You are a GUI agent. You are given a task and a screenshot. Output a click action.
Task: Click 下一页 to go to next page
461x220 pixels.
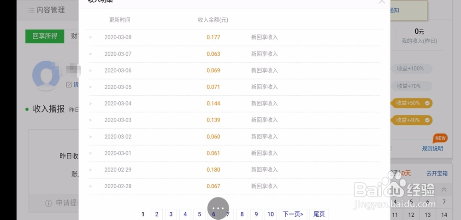293,214
